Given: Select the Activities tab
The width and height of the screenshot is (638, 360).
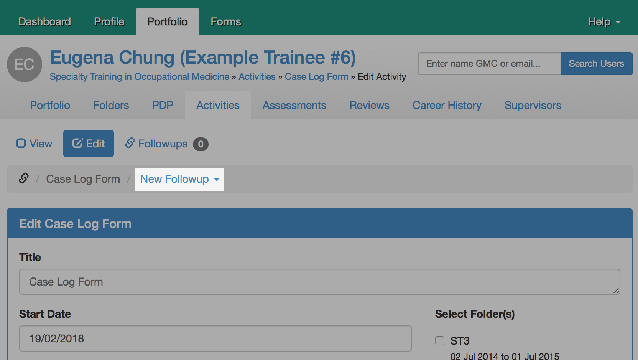Looking at the screenshot, I should [x=218, y=105].
